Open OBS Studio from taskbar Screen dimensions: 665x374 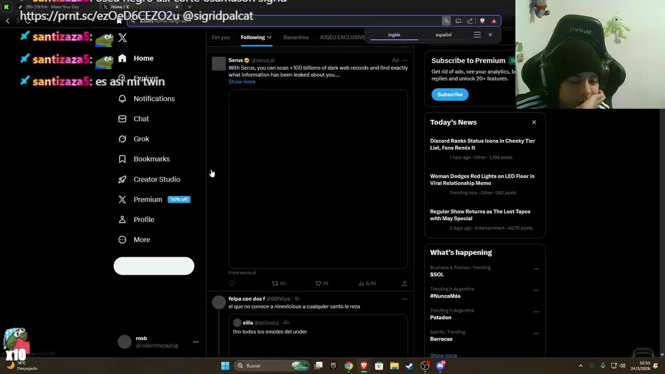[x=425, y=366]
